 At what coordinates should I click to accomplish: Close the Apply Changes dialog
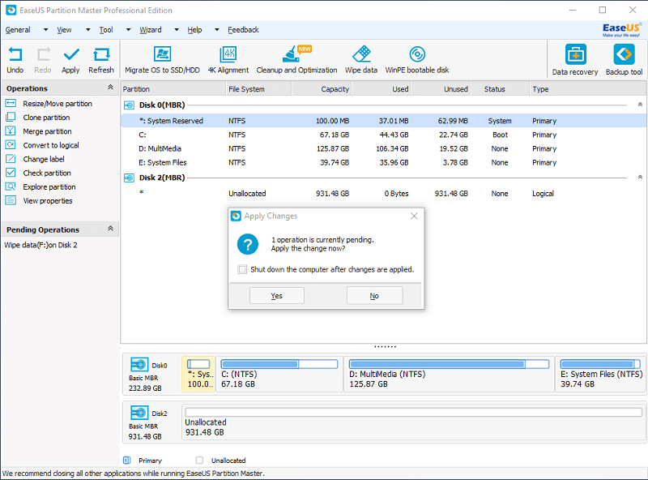point(414,216)
